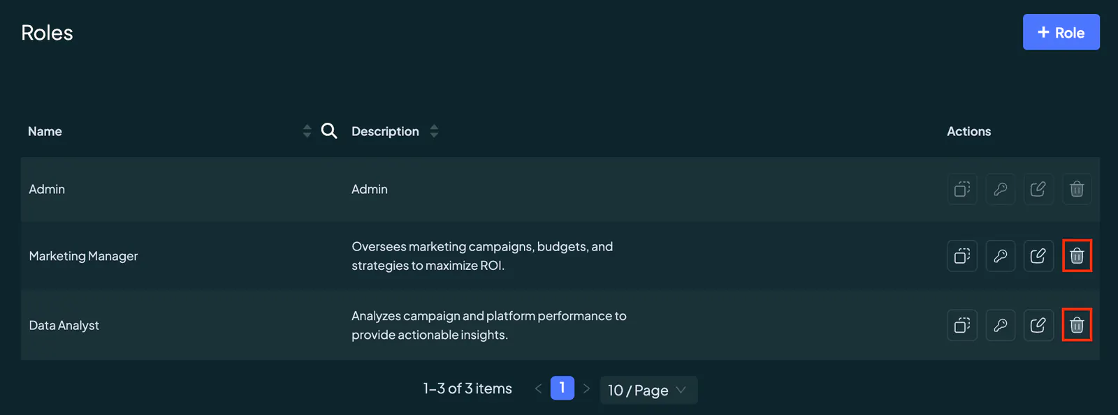The height and width of the screenshot is (415, 1118).
Task: Go to the next page arrow
Action: coord(586,388)
